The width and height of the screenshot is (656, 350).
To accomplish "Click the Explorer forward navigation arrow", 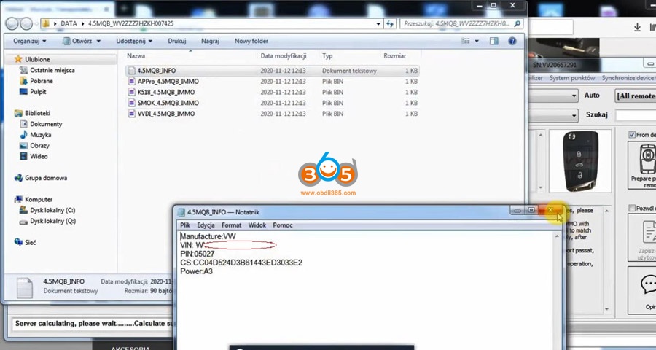I will point(26,23).
